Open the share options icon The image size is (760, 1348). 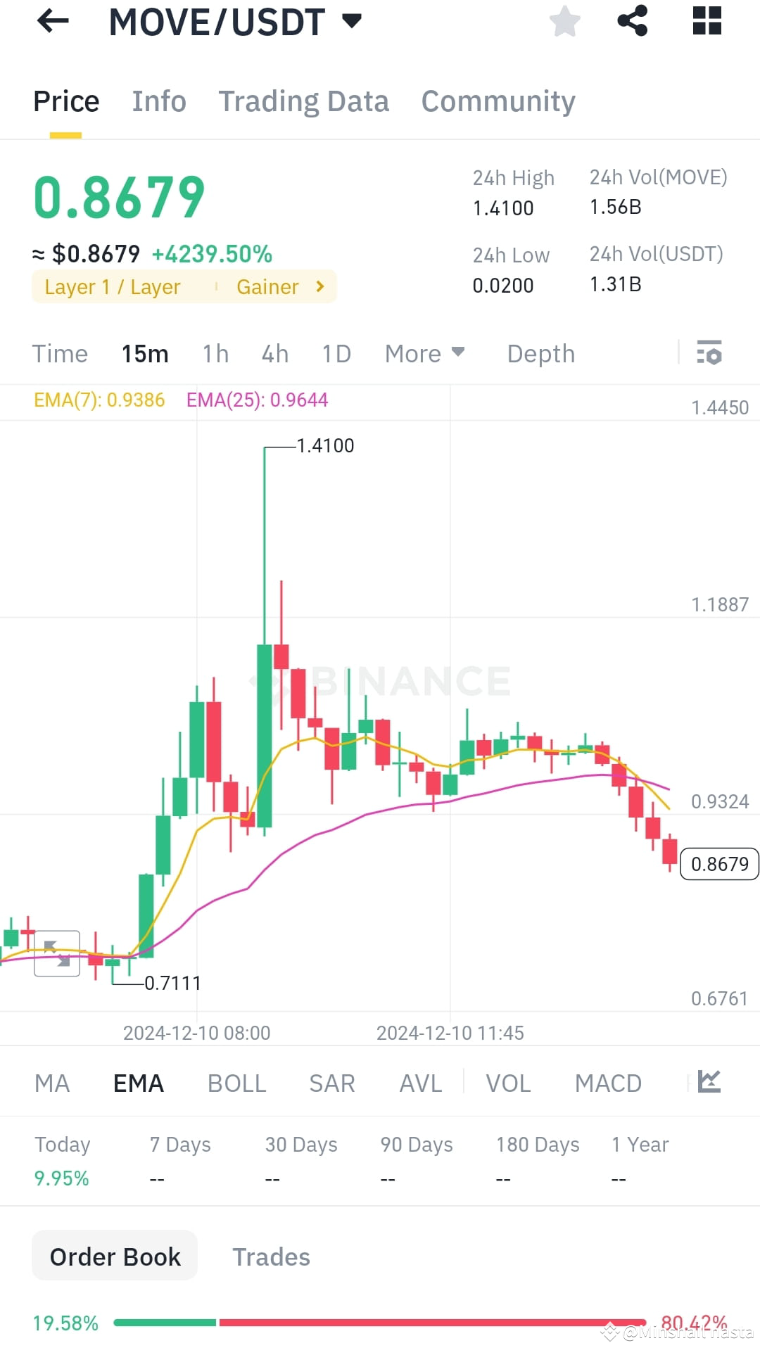633,21
